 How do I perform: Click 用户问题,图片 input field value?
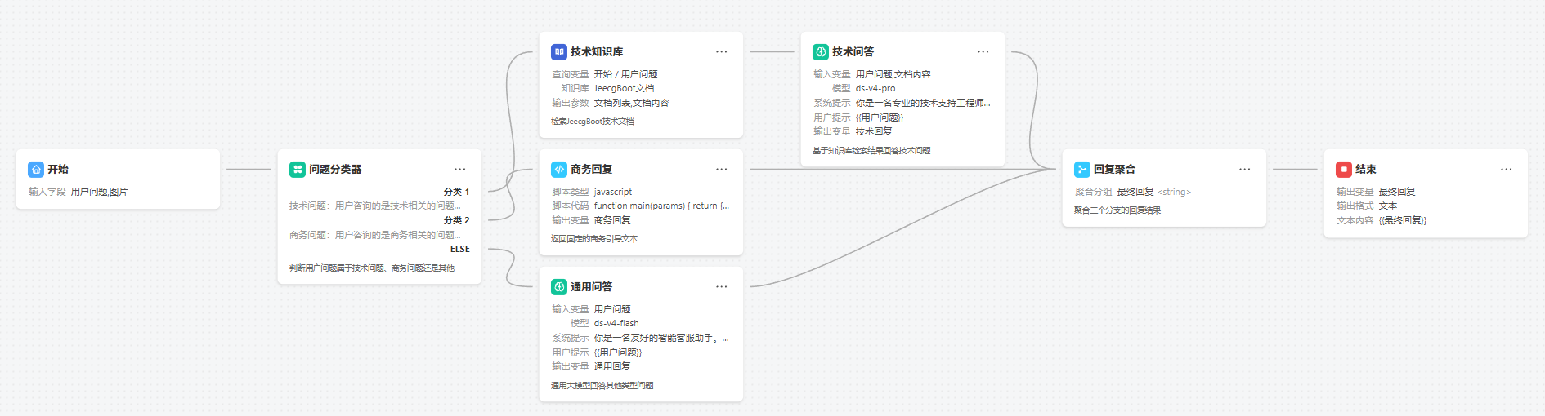(x=99, y=192)
